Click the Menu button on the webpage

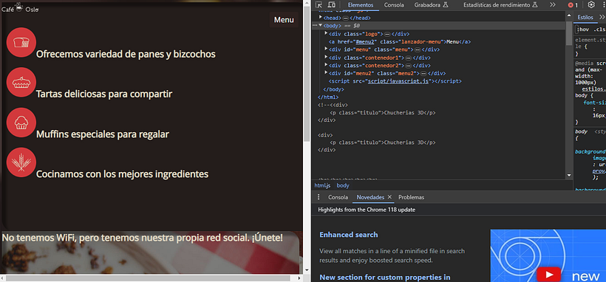pos(284,20)
